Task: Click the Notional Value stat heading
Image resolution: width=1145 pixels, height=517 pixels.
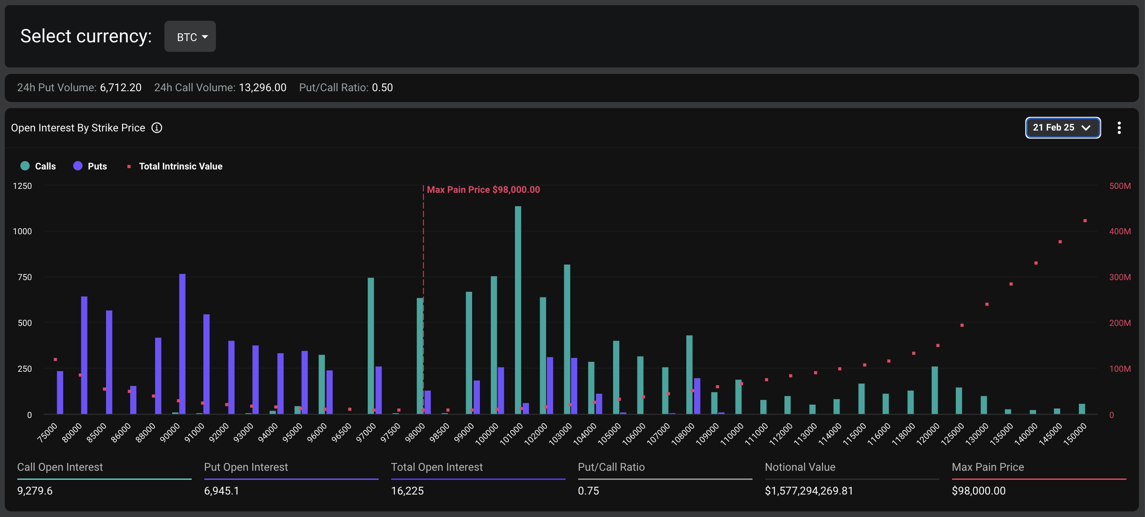Action: 800,467
